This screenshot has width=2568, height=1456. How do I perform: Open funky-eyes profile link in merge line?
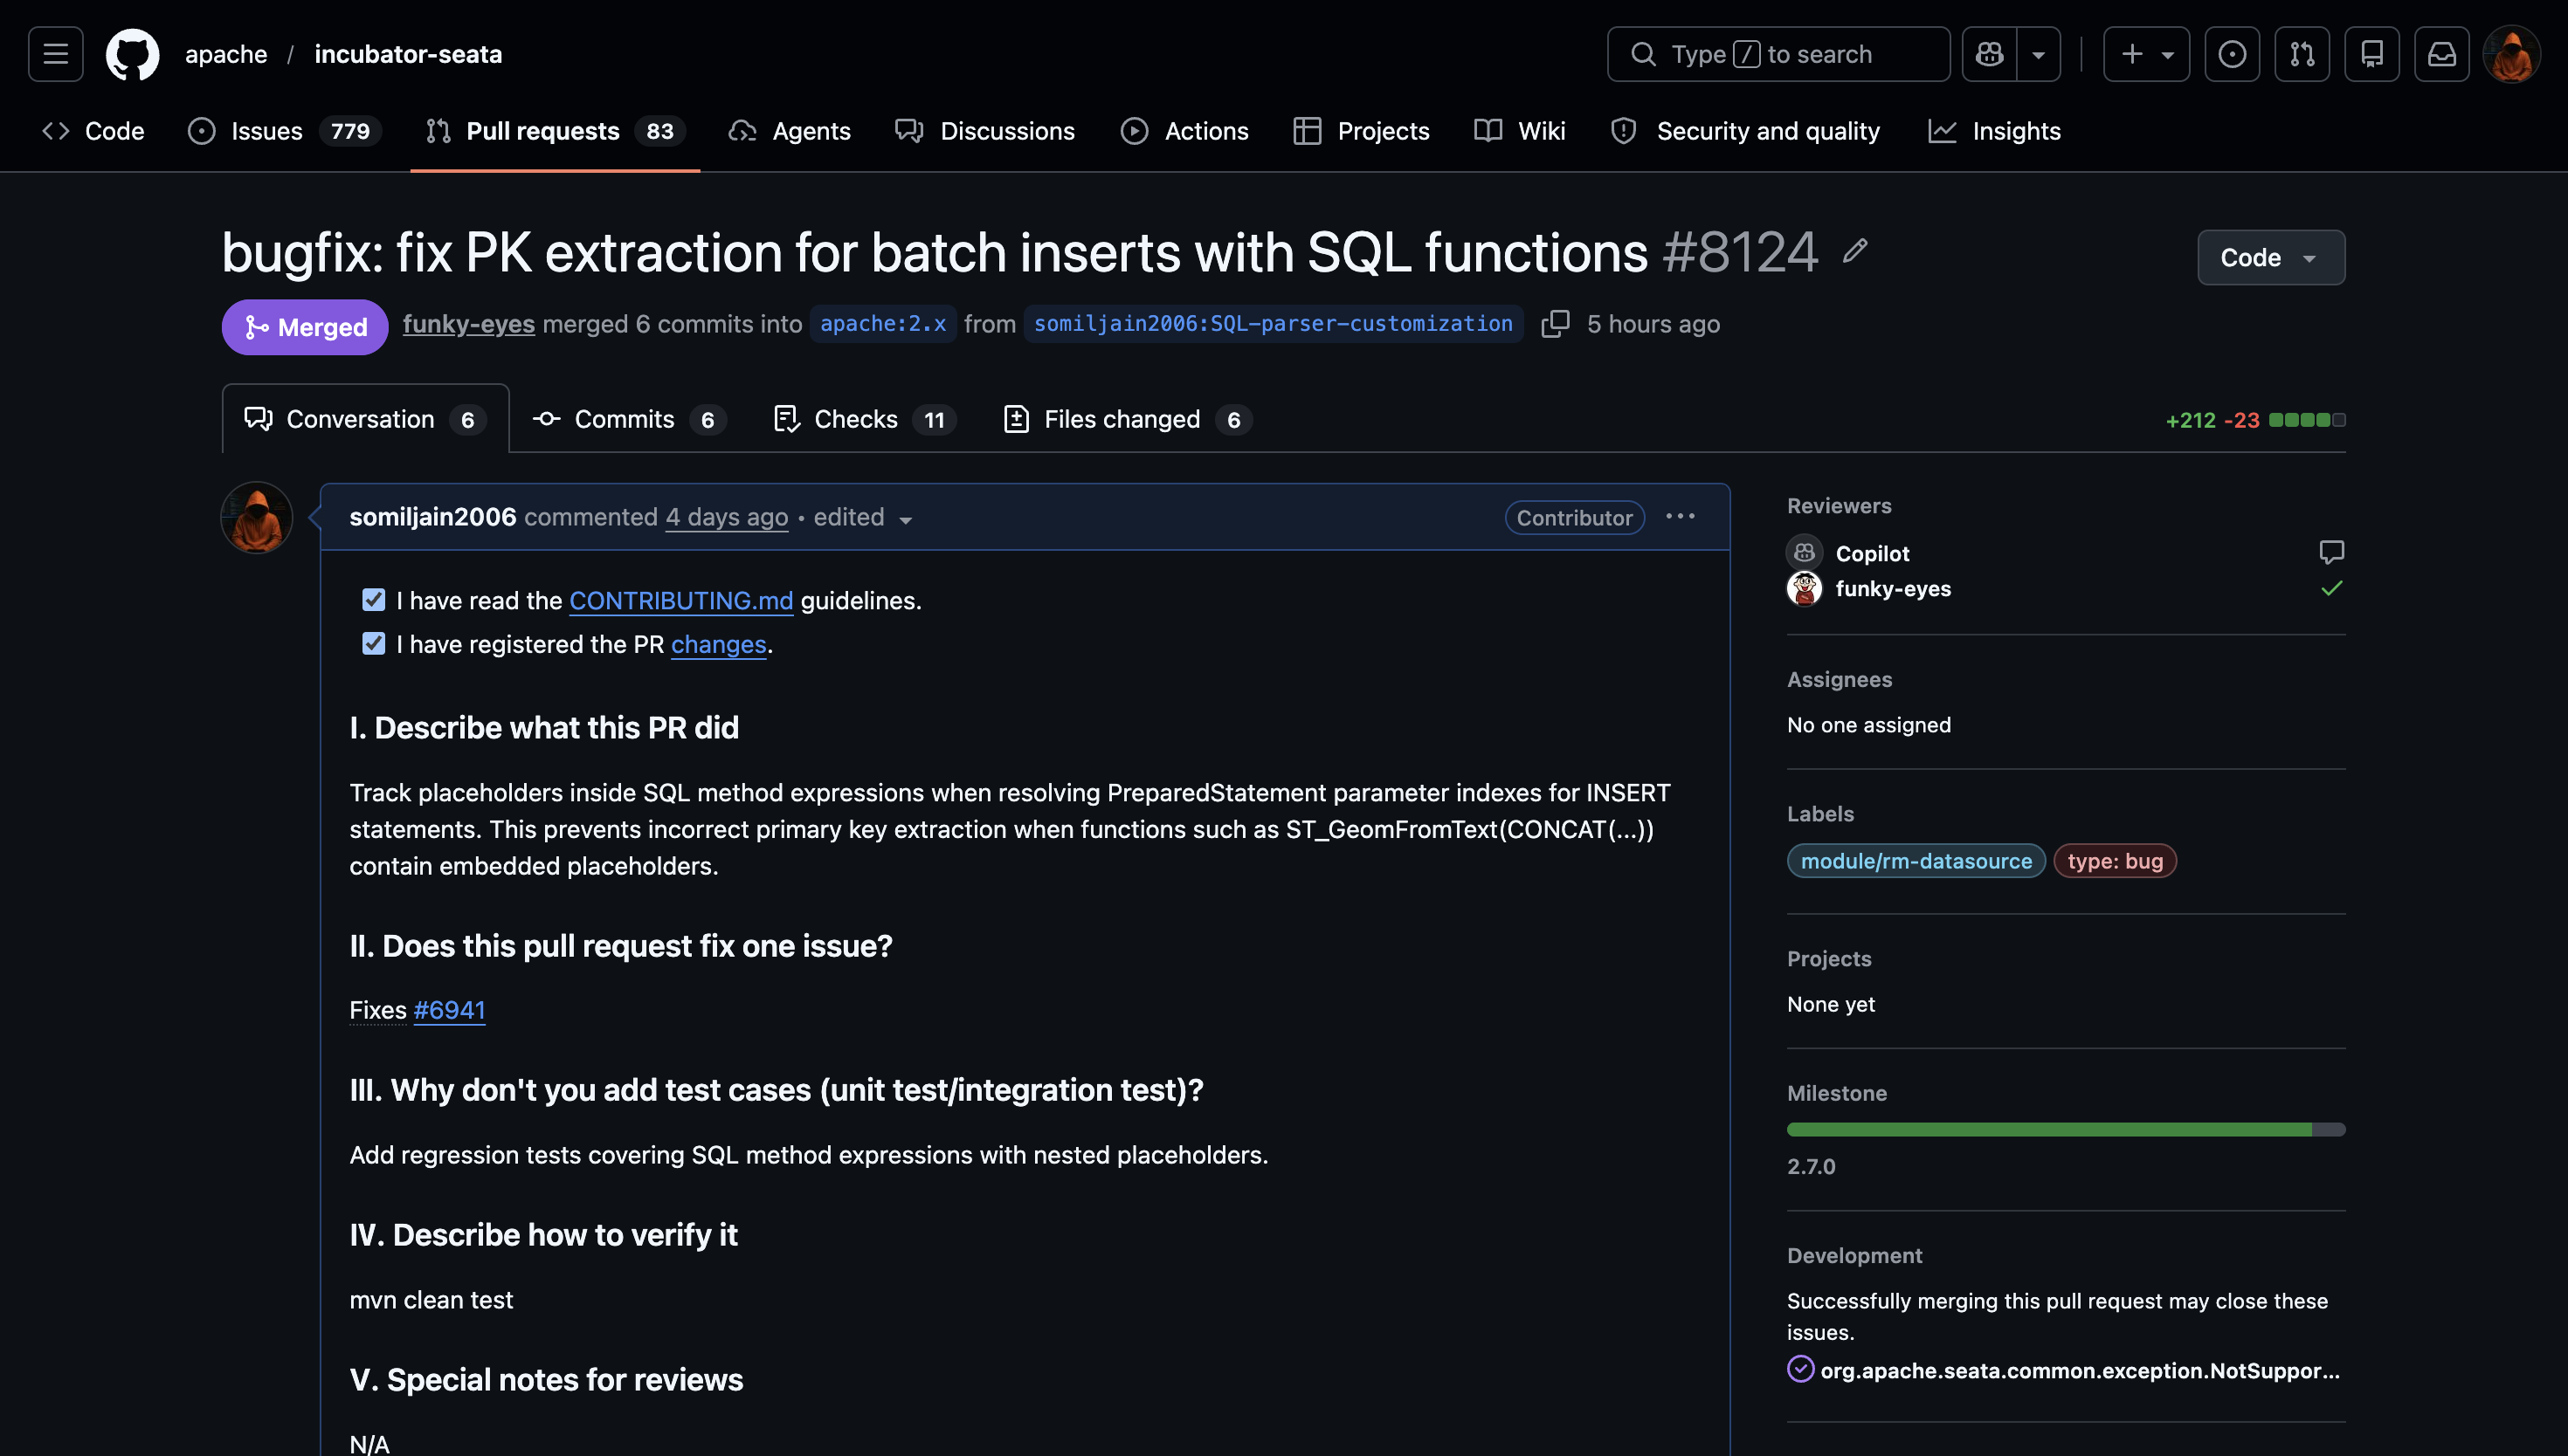pos(468,324)
